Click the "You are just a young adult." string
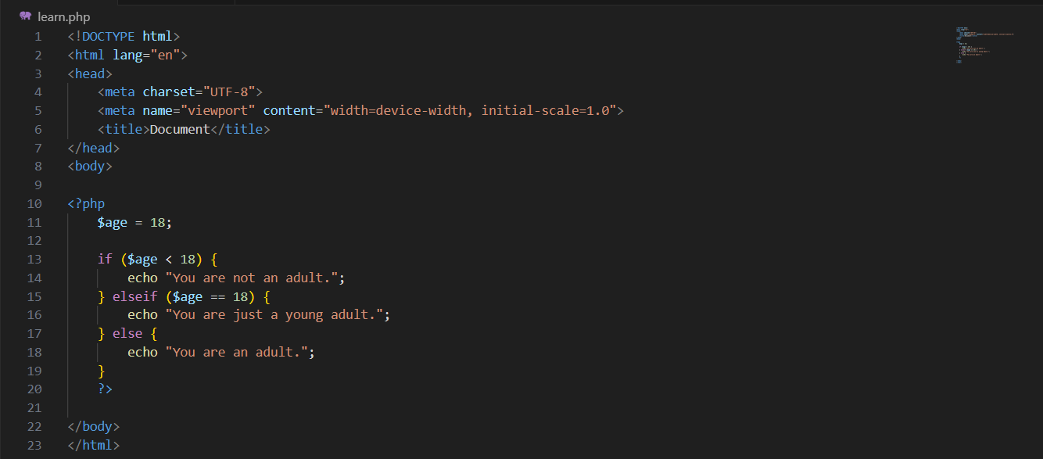This screenshot has width=1043, height=459. [274, 315]
